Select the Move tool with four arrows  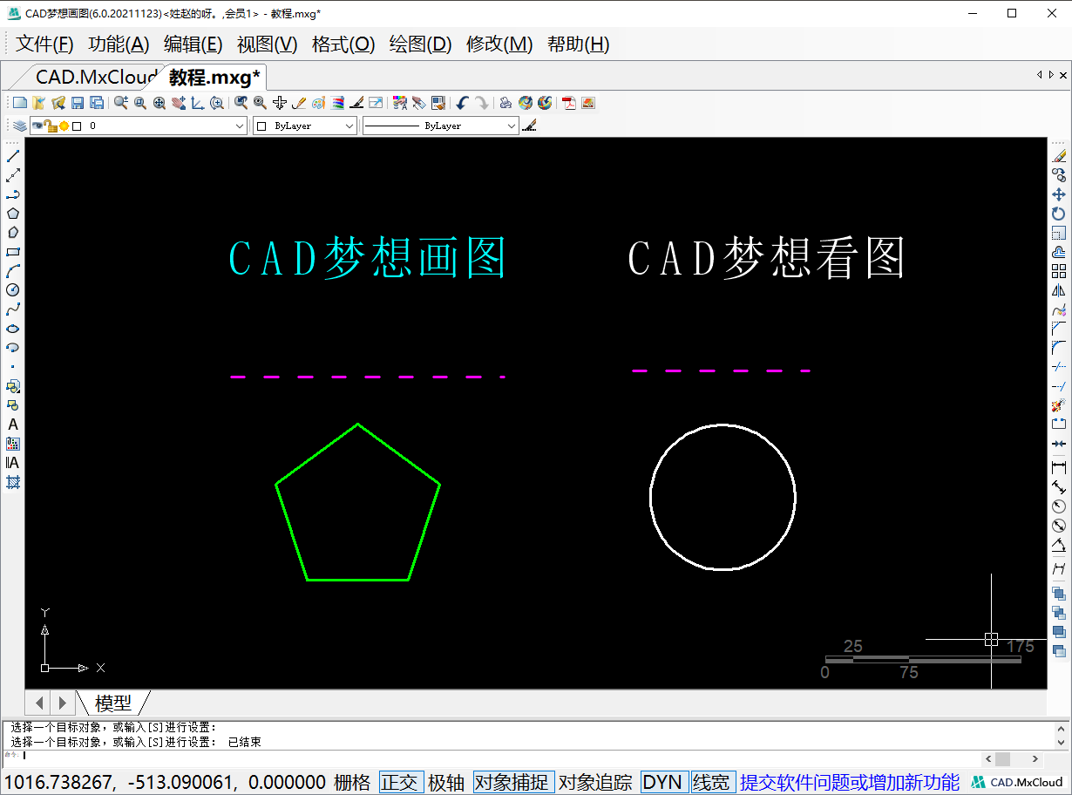1059,194
